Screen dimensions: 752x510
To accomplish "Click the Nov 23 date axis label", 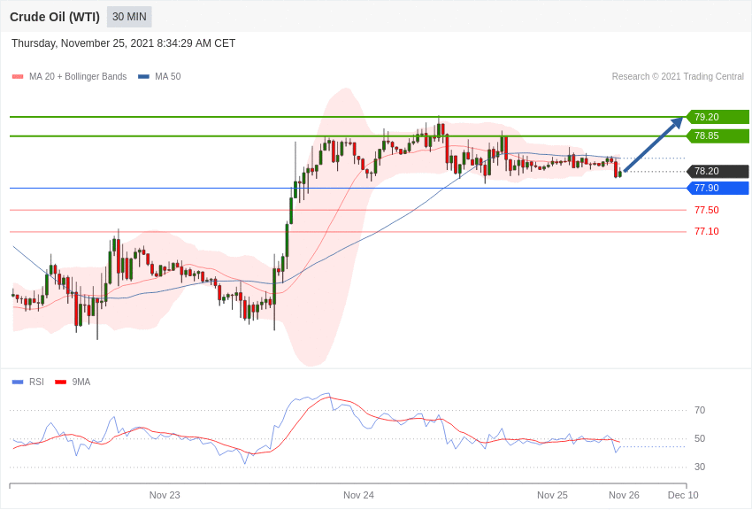I will 165,495.
